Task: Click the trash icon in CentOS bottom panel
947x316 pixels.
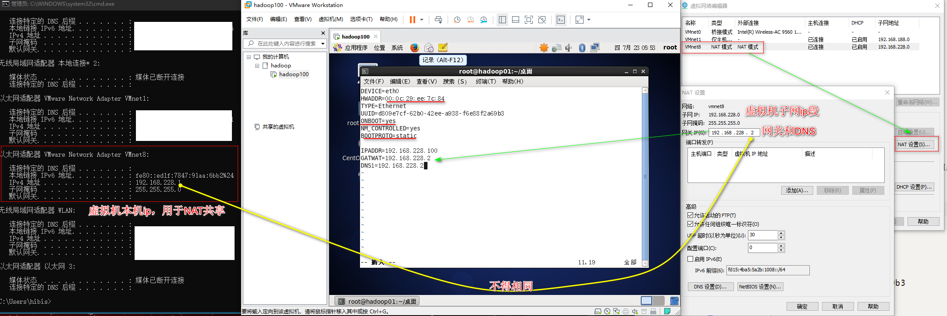Action: coord(674,301)
